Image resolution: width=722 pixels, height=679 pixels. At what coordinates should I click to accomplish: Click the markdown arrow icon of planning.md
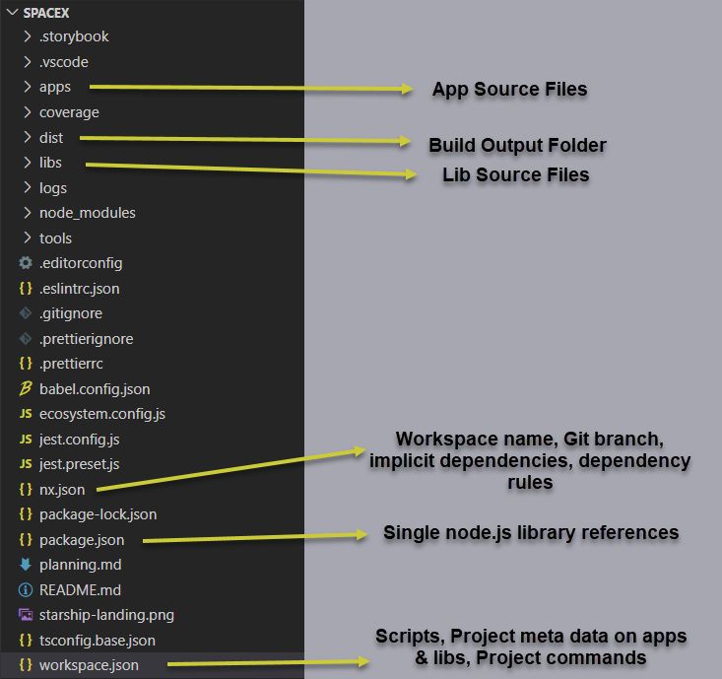26,565
